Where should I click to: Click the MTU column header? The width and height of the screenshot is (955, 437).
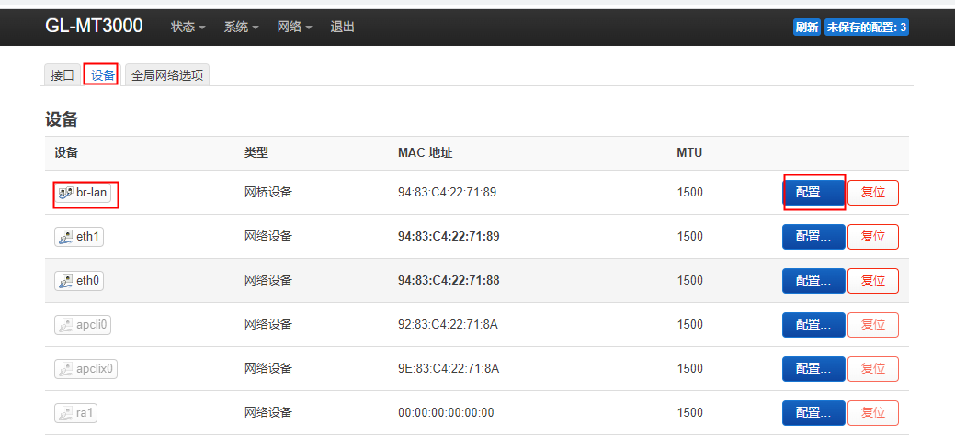click(x=689, y=152)
